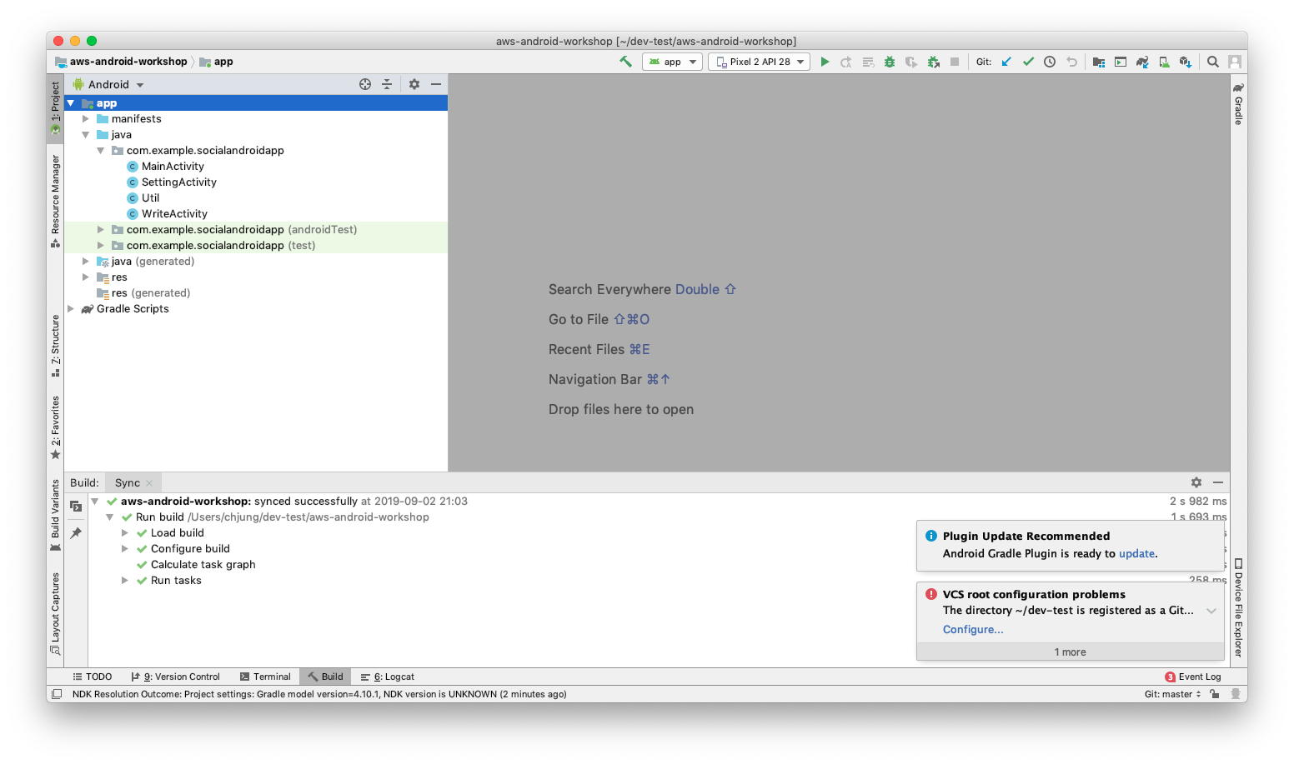Click Apply Changes and Restart Activity icon
Viewport: 1294px width, 764px height.
(846, 62)
